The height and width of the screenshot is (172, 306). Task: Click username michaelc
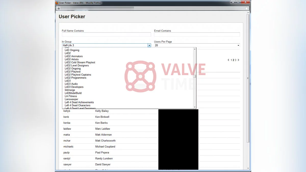(69, 147)
